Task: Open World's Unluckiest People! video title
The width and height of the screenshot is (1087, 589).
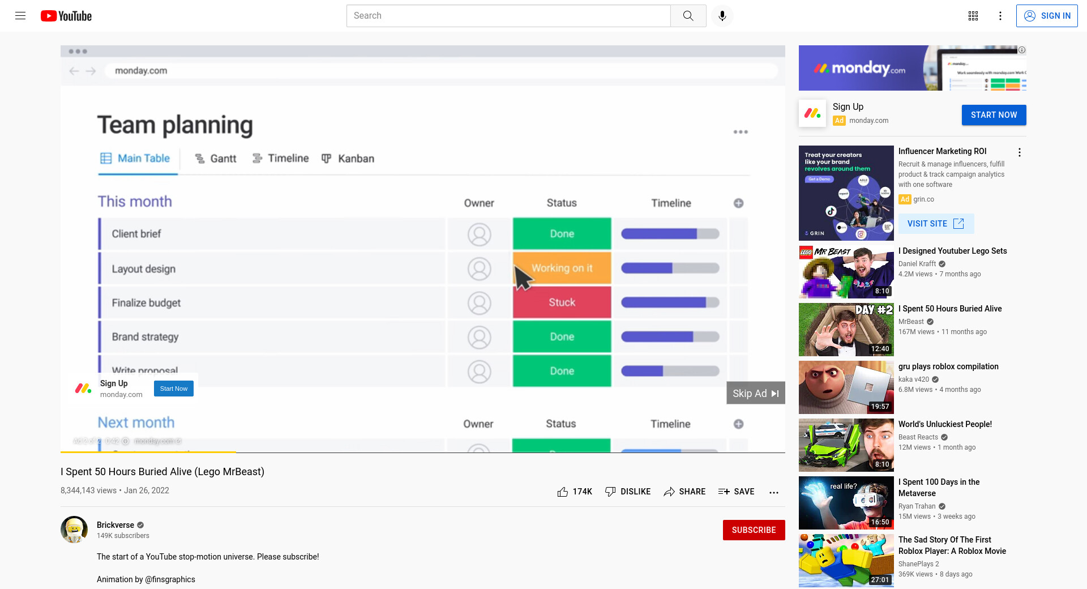Action: pyautogui.click(x=945, y=424)
